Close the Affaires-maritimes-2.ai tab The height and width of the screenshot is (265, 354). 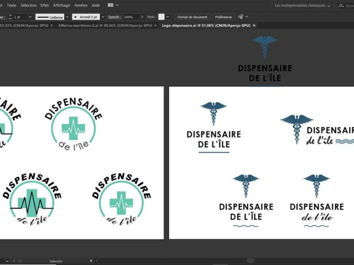coord(157,25)
